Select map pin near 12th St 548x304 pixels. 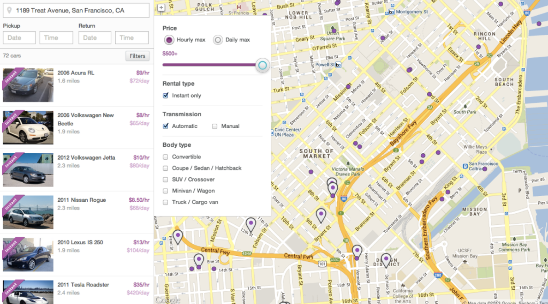pyautogui.click(x=251, y=225)
